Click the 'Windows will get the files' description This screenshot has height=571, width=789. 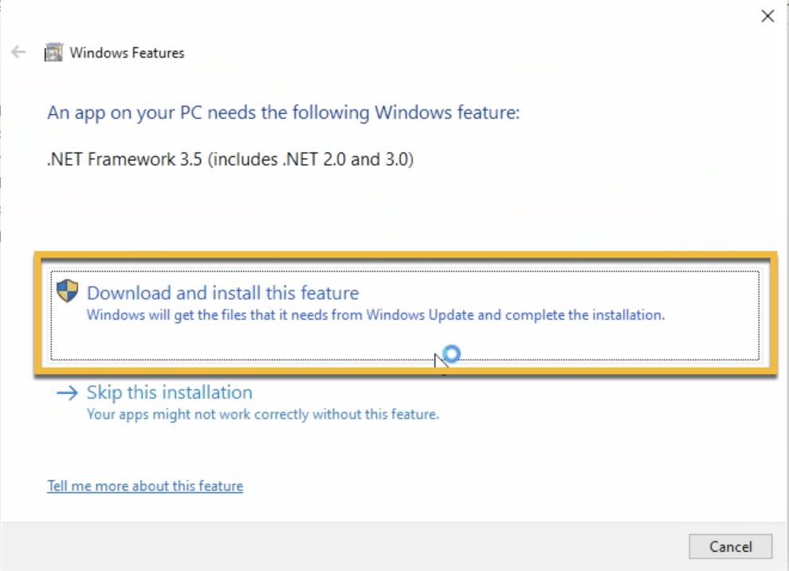coord(375,315)
